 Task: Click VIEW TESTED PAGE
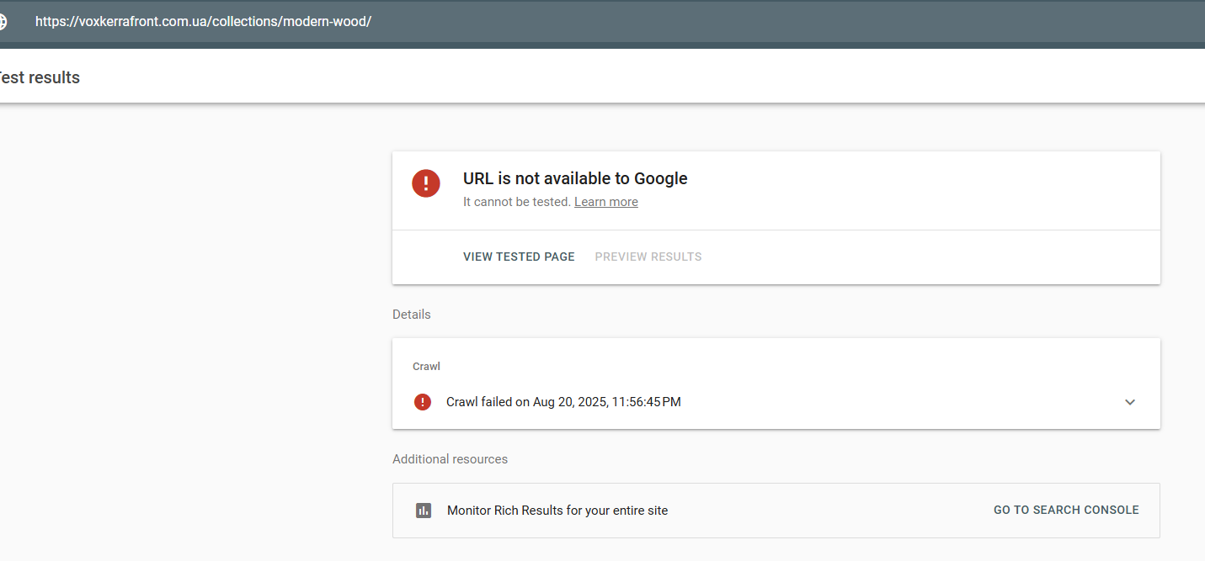(x=519, y=257)
